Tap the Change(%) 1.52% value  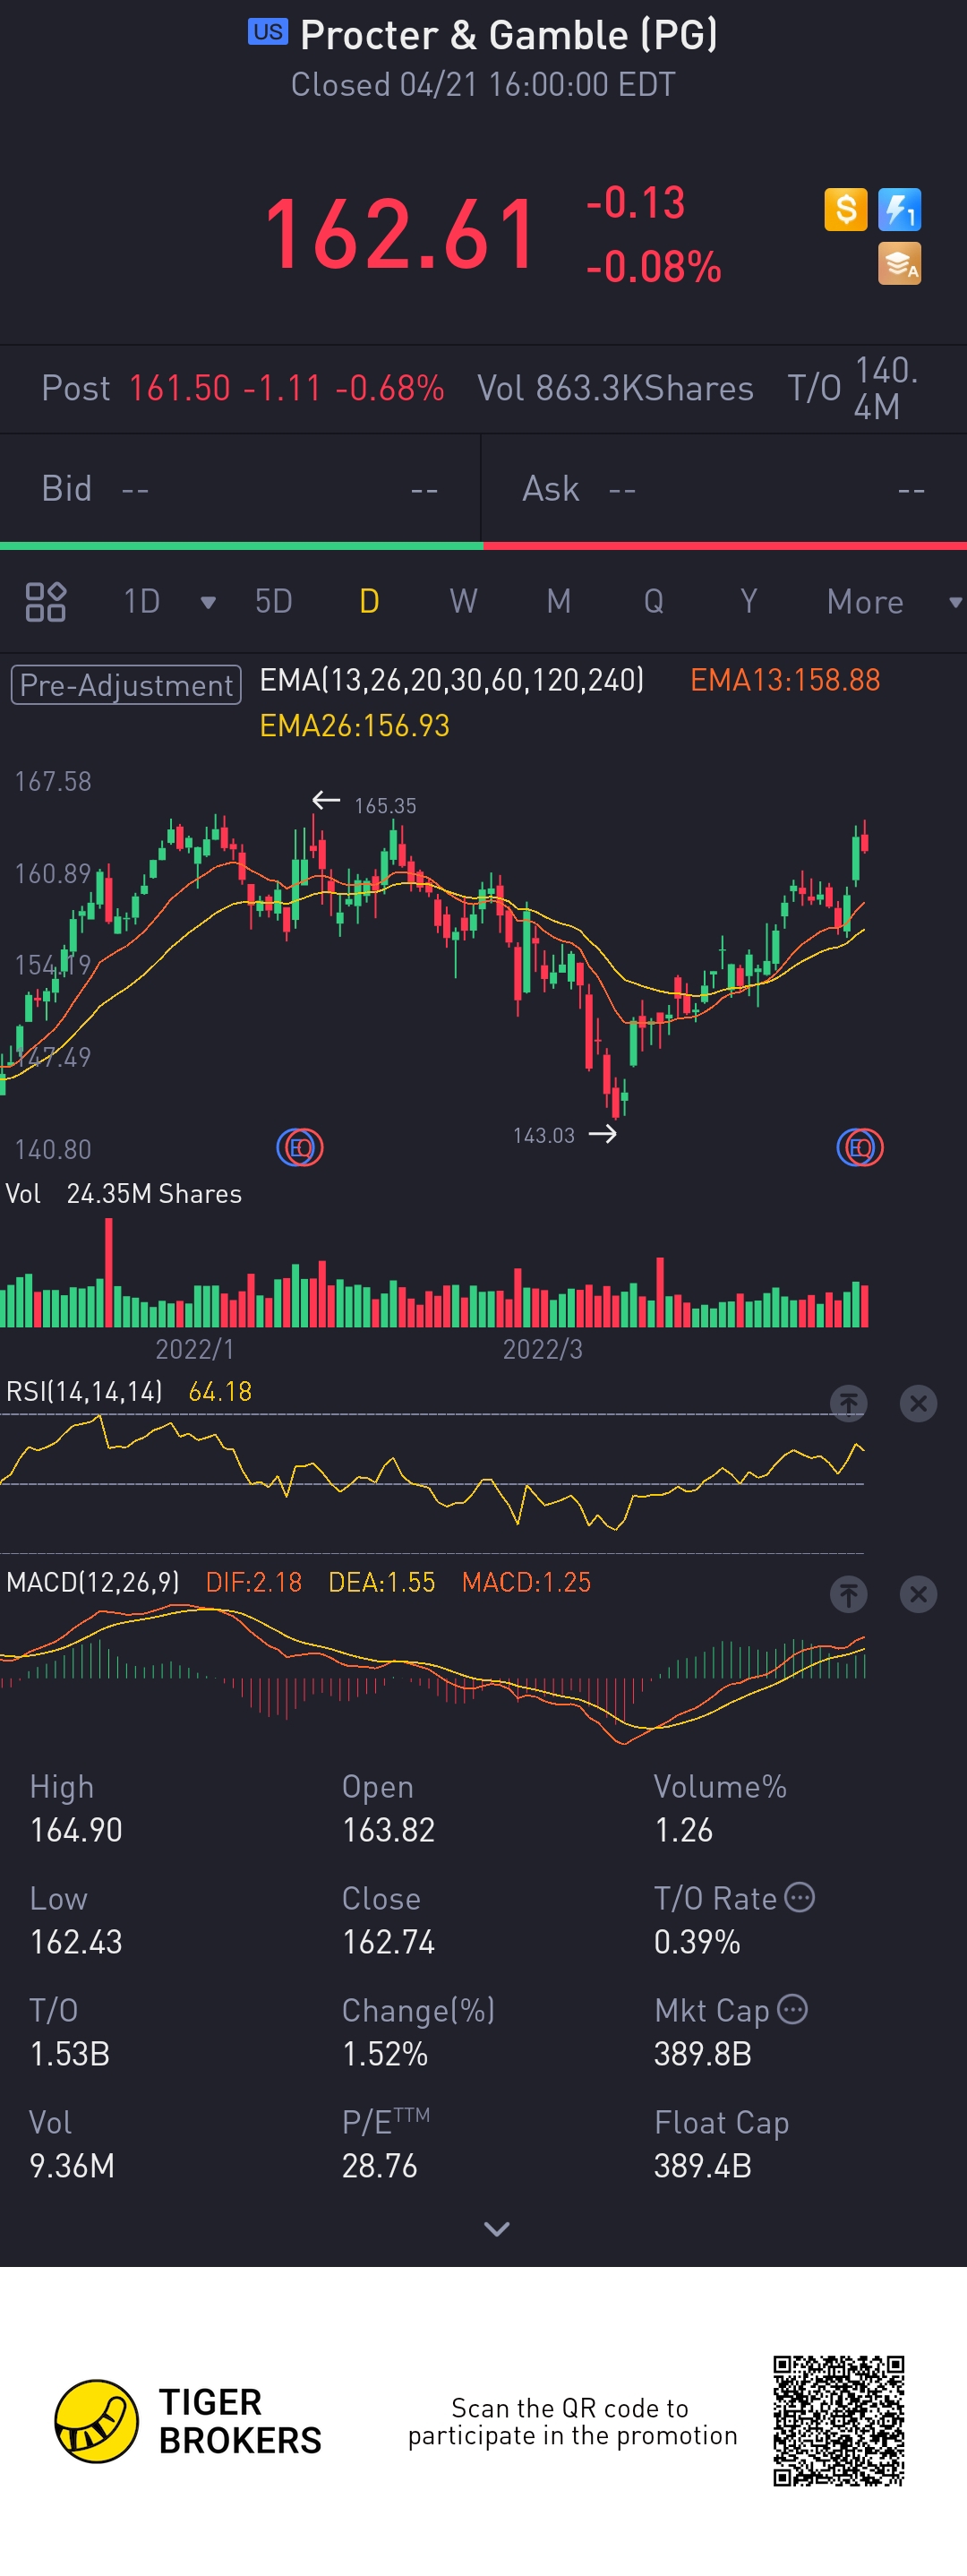pos(385,2054)
